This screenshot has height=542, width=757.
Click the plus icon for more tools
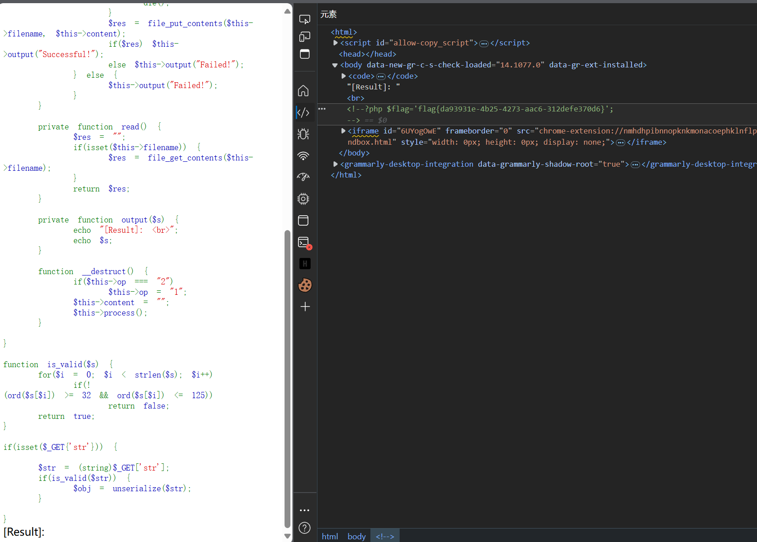click(305, 307)
